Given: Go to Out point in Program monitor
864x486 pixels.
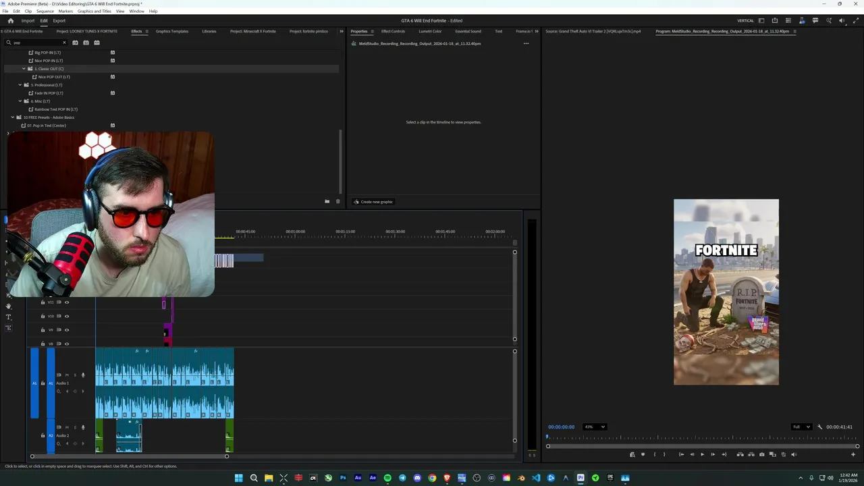Looking at the screenshot, I should click(724, 454).
